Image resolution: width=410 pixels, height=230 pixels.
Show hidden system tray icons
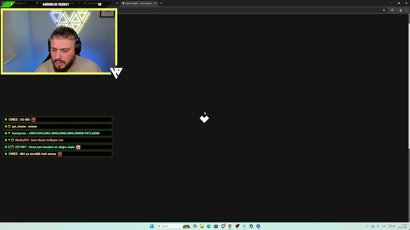pyautogui.click(x=367, y=226)
